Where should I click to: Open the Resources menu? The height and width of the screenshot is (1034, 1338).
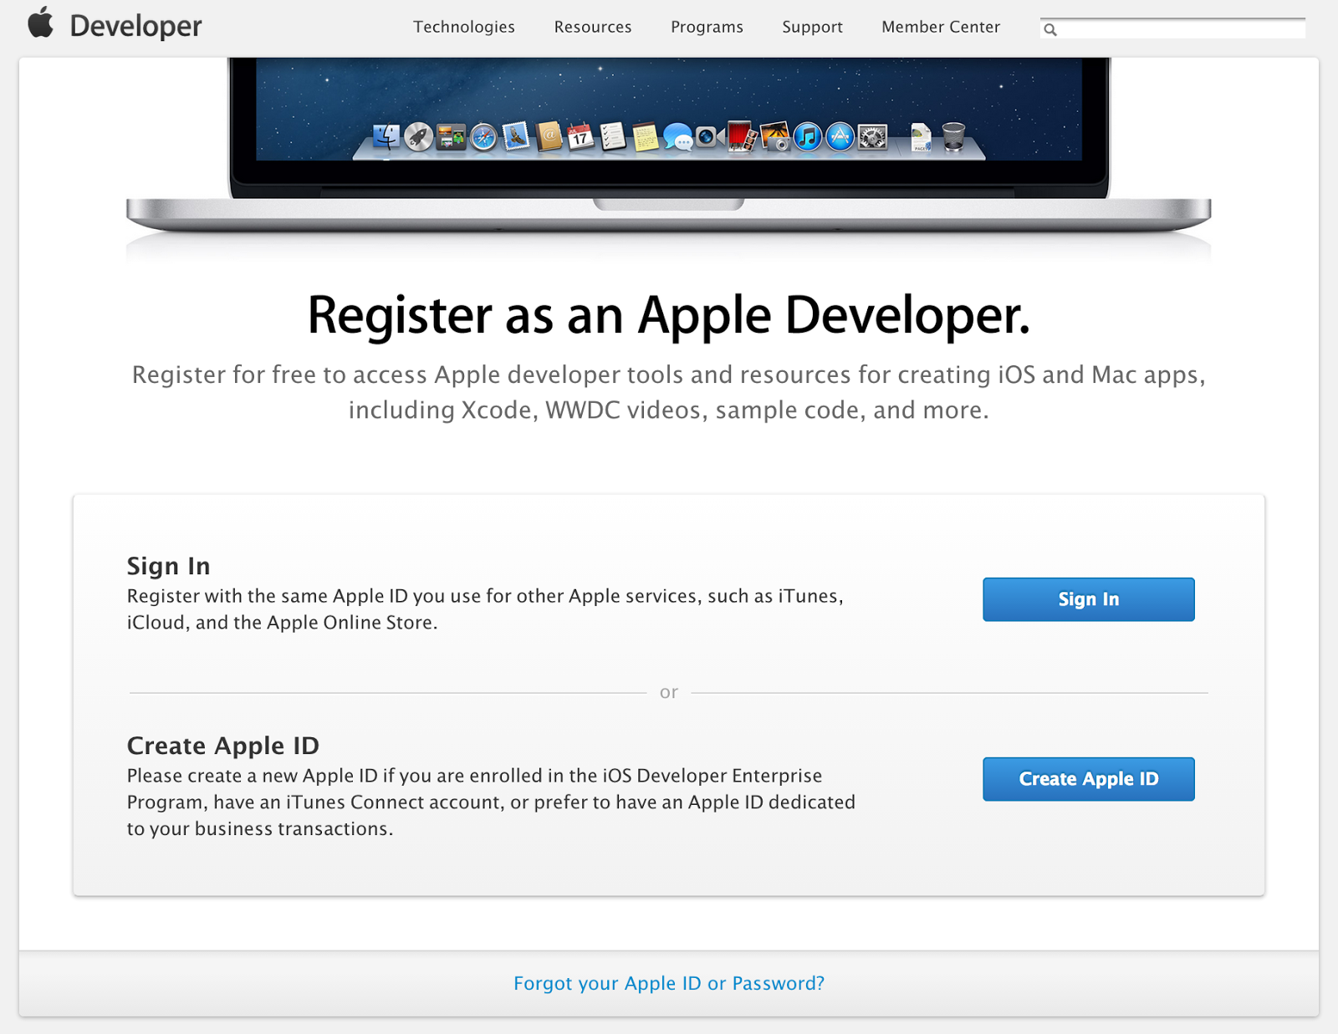pyautogui.click(x=593, y=27)
